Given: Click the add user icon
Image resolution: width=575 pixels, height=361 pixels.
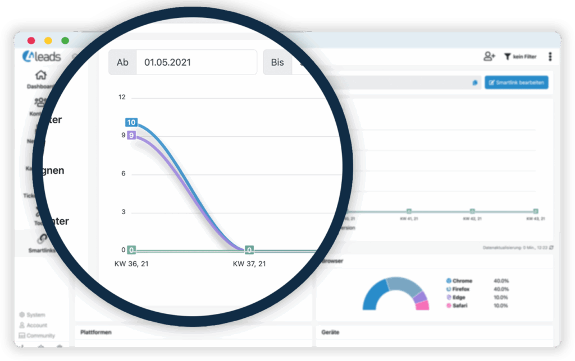Looking at the screenshot, I should click(489, 57).
